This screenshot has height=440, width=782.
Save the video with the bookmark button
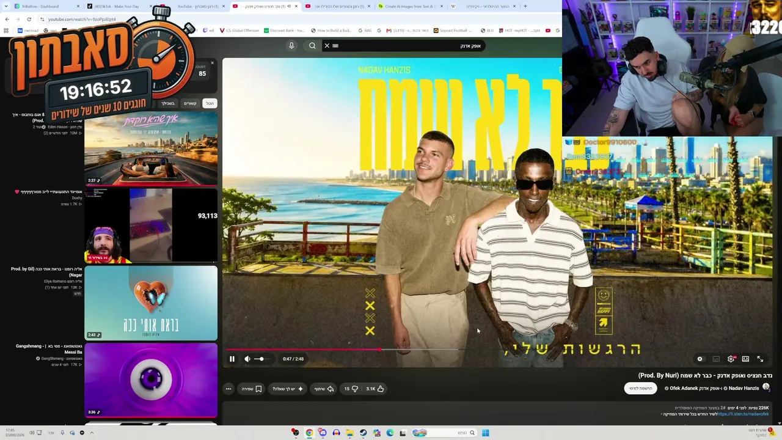(251, 389)
